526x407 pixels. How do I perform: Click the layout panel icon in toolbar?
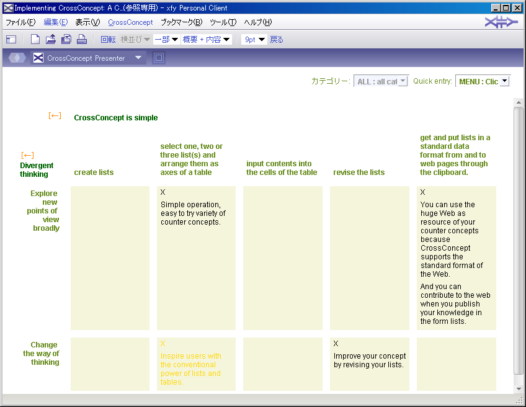[x=11, y=40]
